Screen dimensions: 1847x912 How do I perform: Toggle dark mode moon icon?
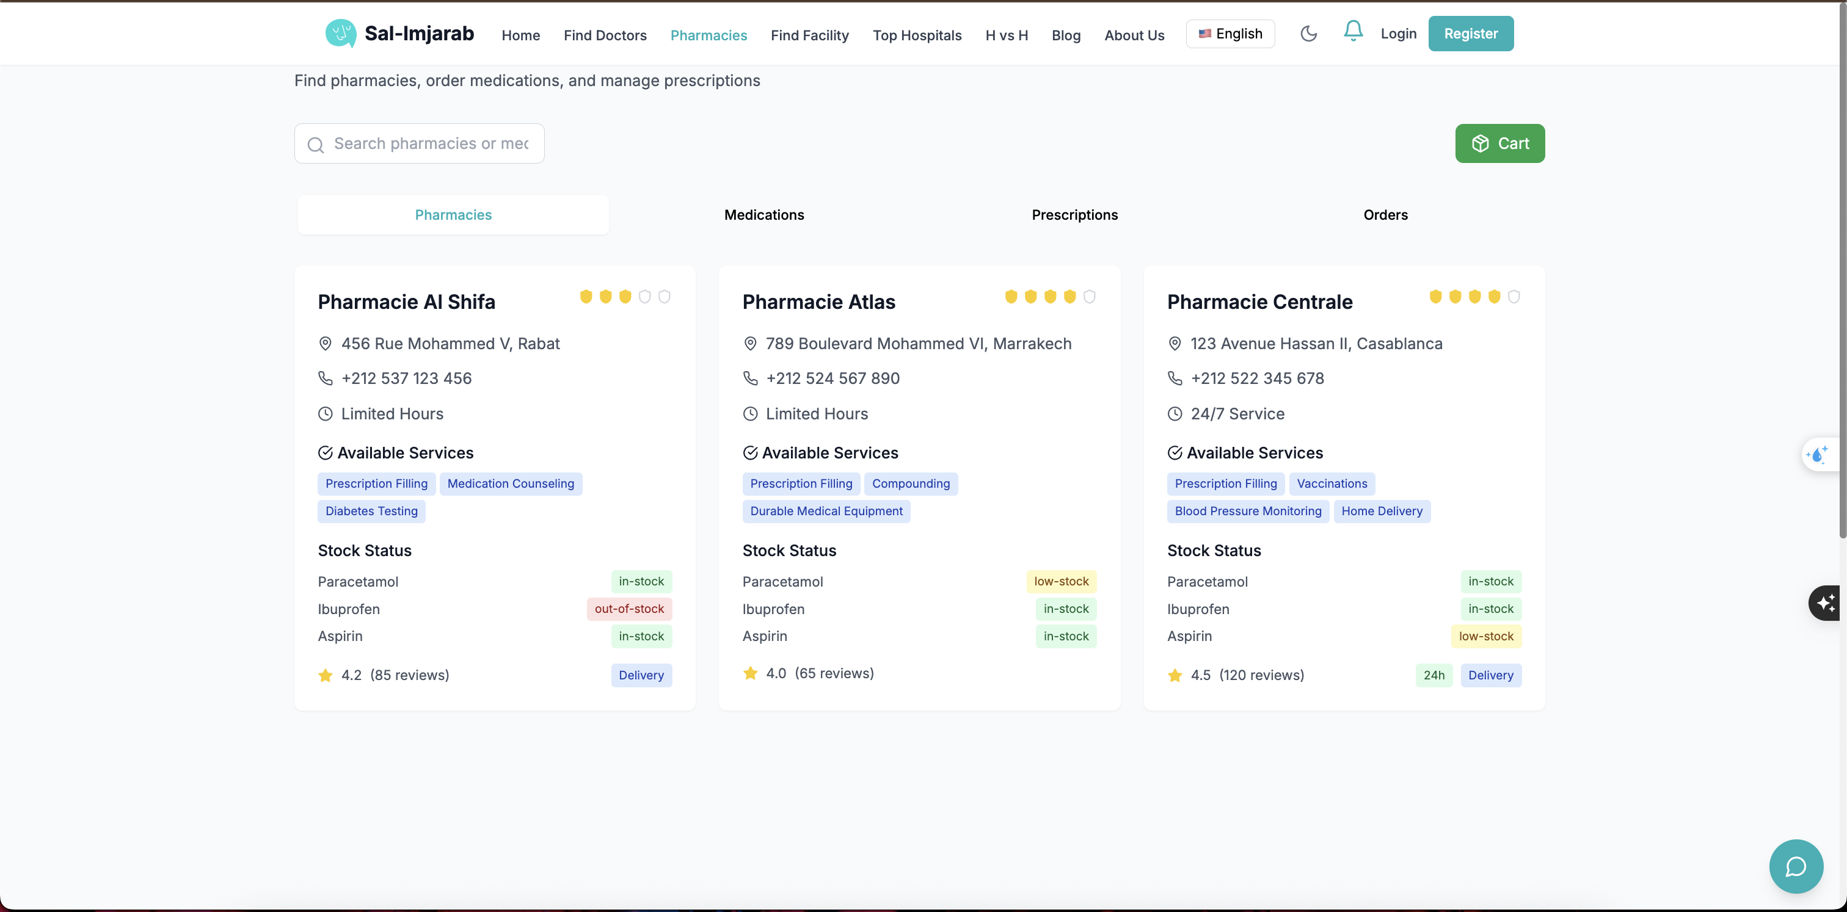1308,34
